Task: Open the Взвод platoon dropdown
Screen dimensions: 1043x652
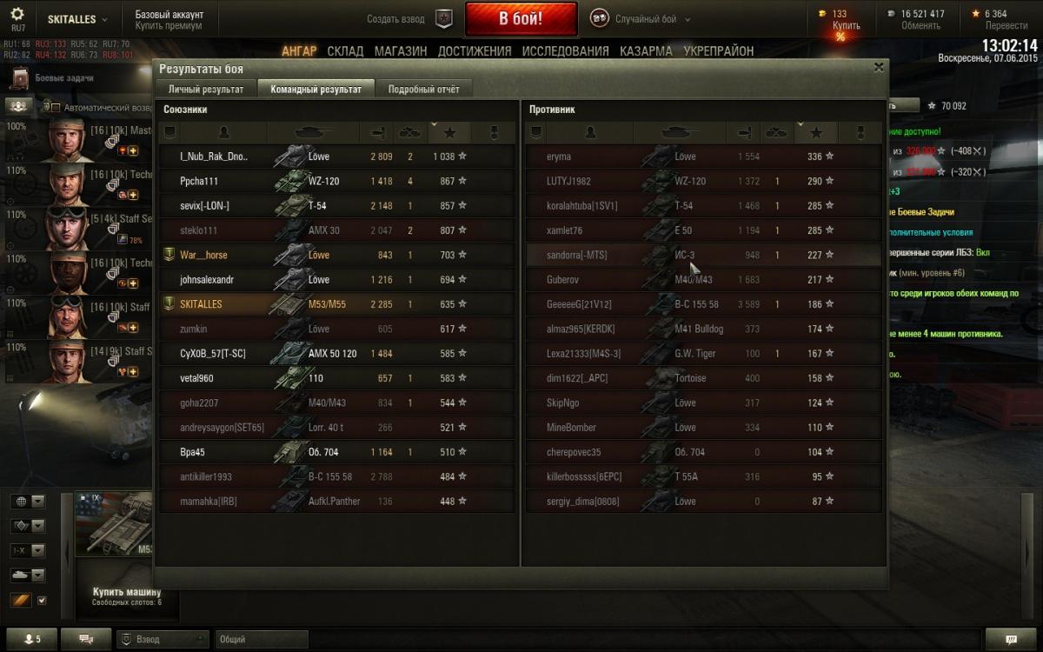Action: (163, 639)
